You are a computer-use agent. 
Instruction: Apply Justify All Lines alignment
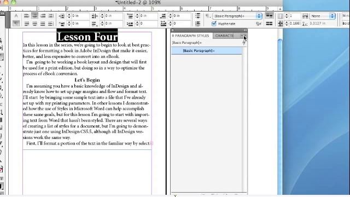pos(43,24)
